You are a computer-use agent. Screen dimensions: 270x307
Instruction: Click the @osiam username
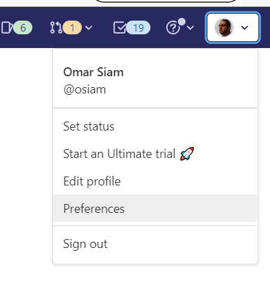tap(85, 89)
